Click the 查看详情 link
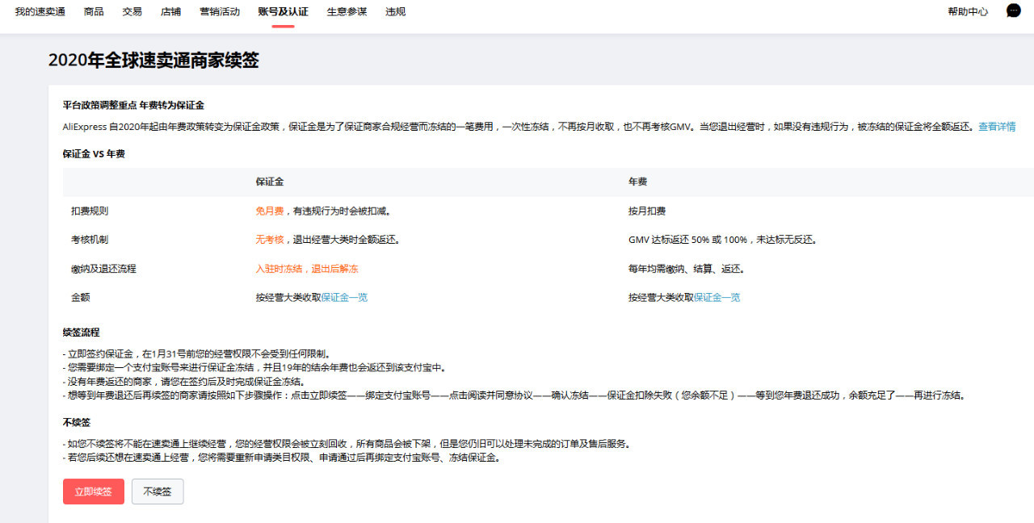Screen dimensions: 1034x523 click(997, 127)
